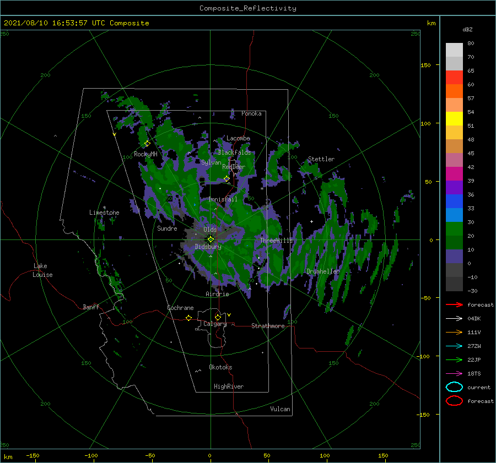This screenshot has width=496, height=463.
Task: Click the Lake Louise label
Action: click(x=42, y=270)
